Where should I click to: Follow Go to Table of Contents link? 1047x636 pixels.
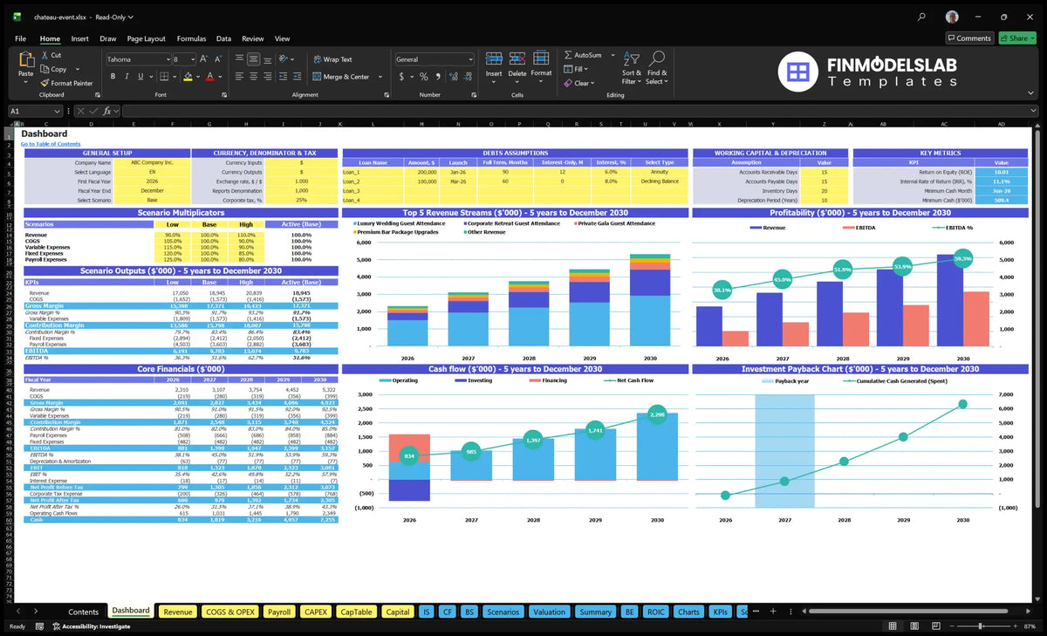[51, 144]
